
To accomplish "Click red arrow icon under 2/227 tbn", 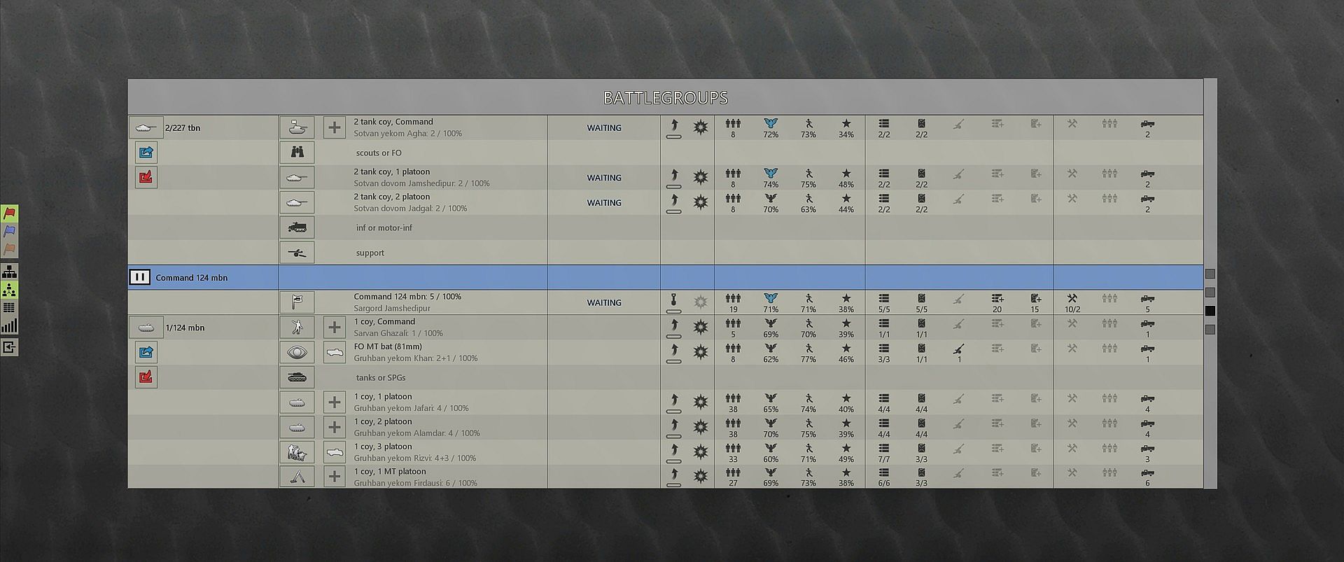I will [x=146, y=177].
